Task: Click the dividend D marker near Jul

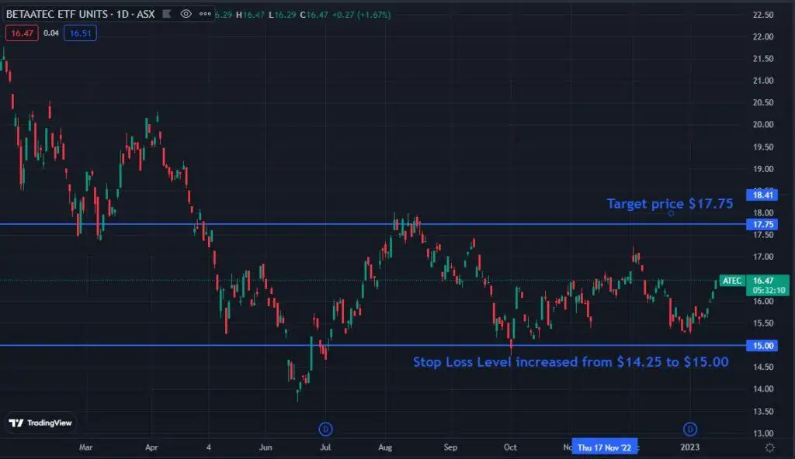Action: tap(326, 429)
